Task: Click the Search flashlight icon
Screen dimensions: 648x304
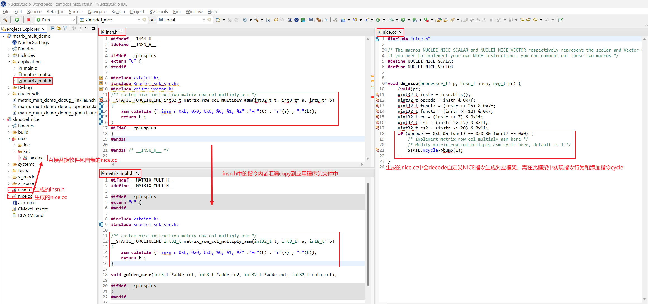Action: 452,20
